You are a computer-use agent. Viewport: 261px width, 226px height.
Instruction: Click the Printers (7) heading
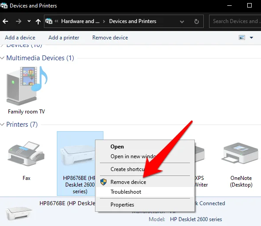point(22,125)
